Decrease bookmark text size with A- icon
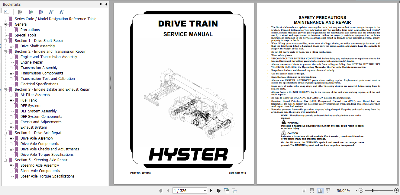Screen dimensions: 400x195 click(62, 12)
